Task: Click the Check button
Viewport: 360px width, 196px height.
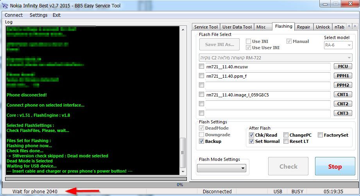Action: (x=288, y=166)
